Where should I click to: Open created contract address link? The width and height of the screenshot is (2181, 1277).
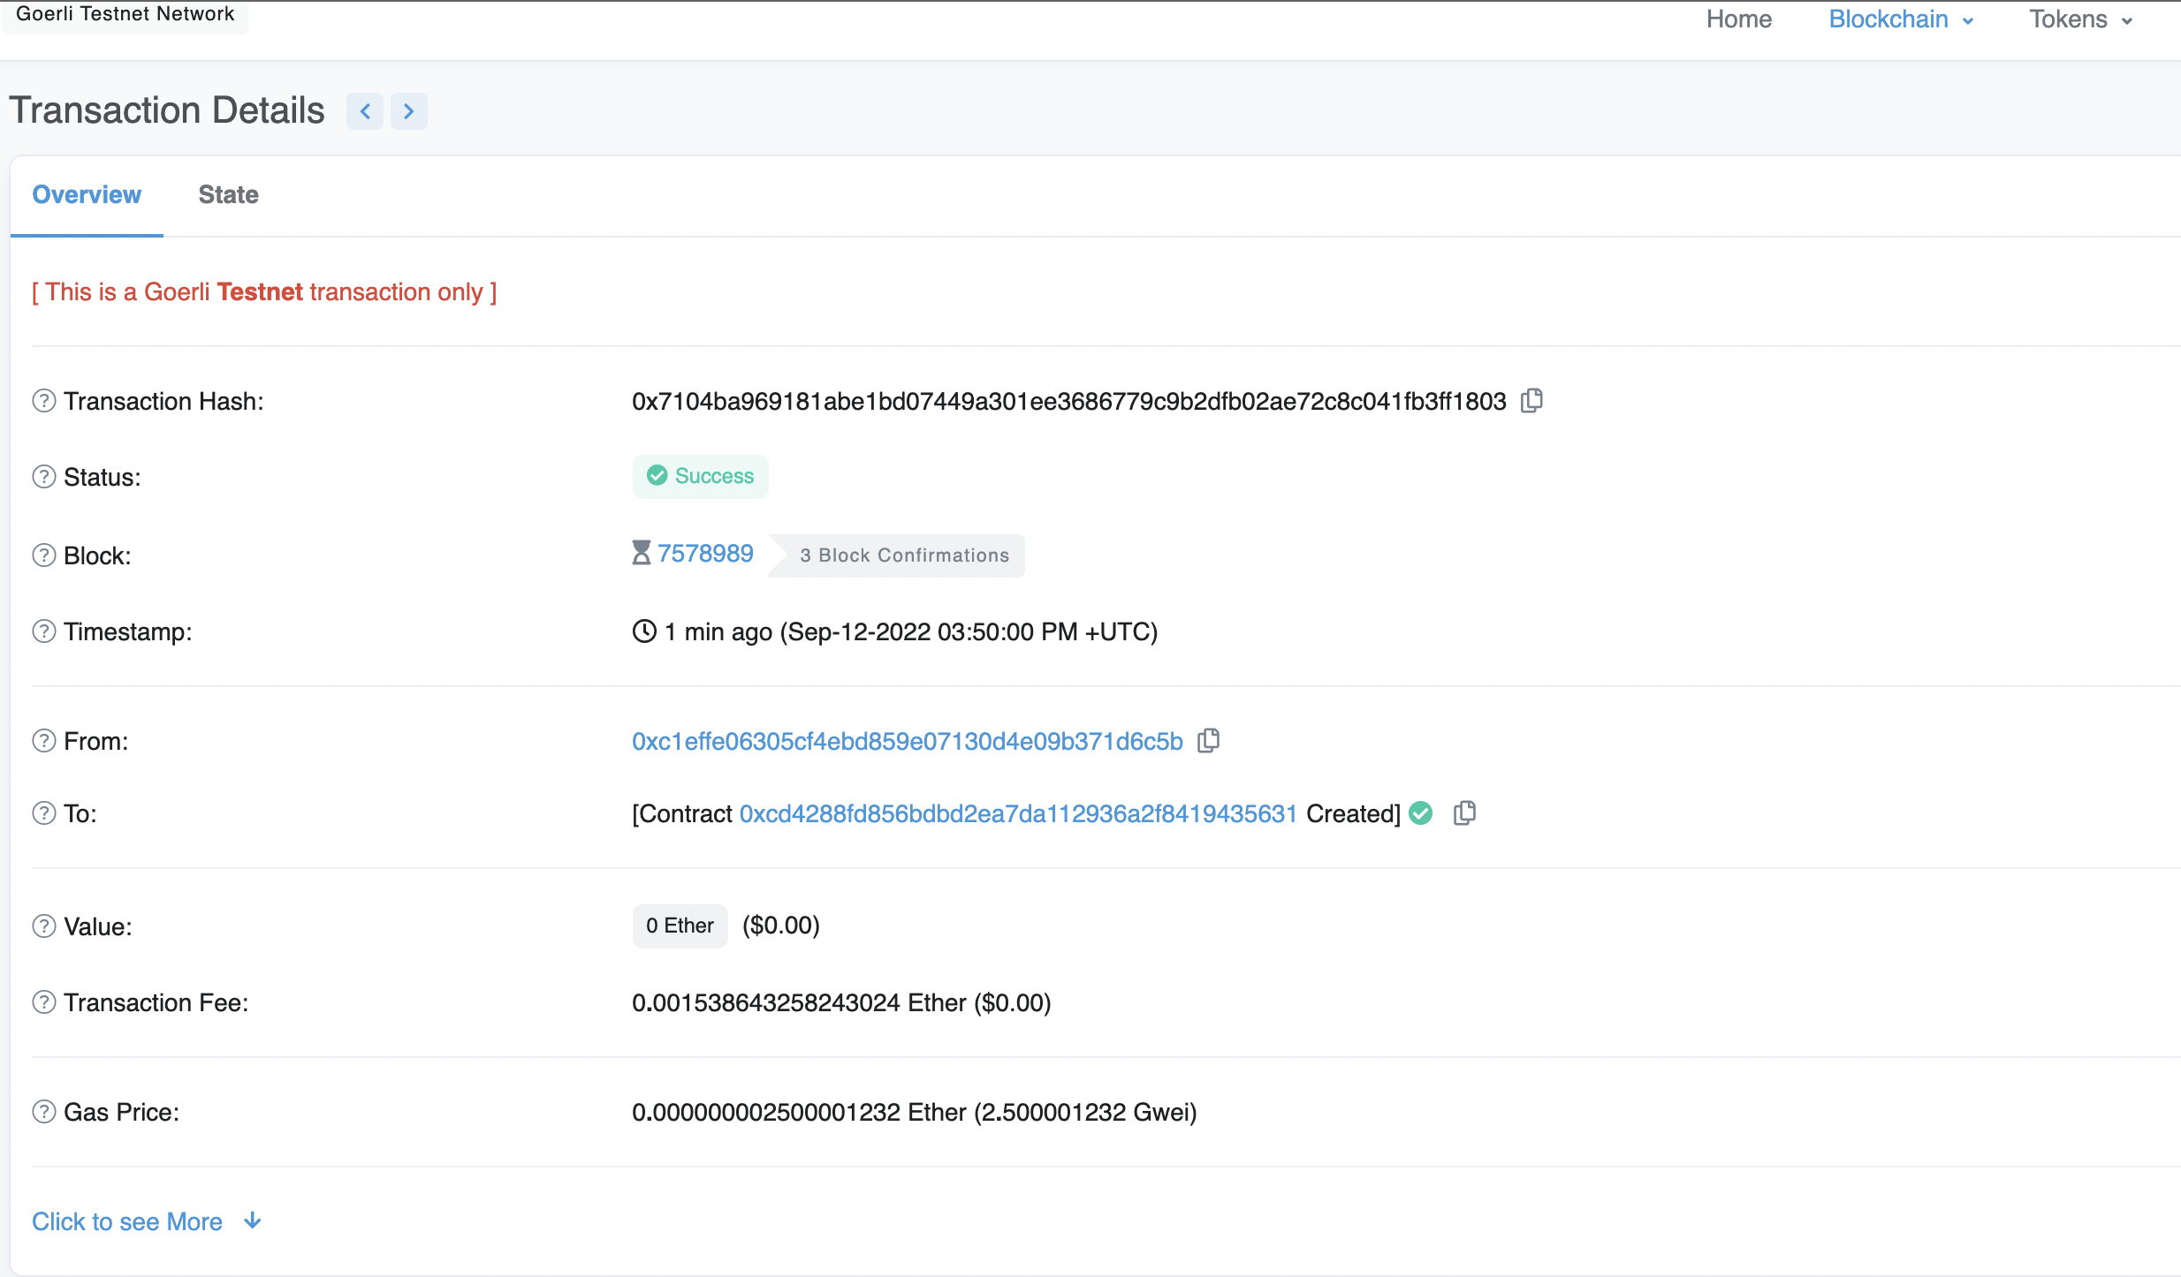coord(1017,813)
